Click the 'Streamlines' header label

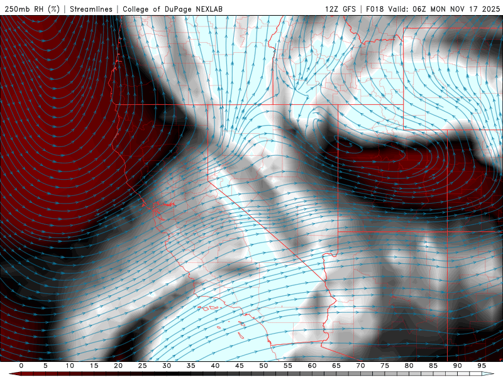pyautogui.click(x=91, y=9)
